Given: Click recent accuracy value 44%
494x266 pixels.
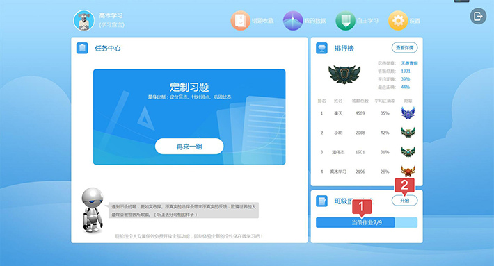Looking at the screenshot, I should tap(406, 87).
